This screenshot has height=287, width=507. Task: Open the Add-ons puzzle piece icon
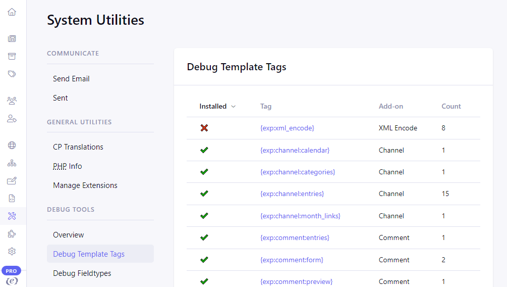[12, 234]
